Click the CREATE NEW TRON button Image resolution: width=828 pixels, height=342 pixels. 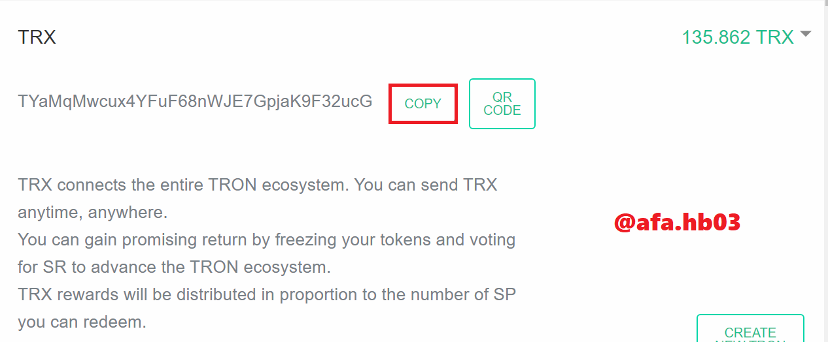(x=750, y=328)
